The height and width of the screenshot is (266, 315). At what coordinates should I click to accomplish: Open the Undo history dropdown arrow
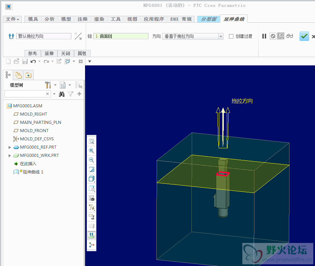pos(39,61)
